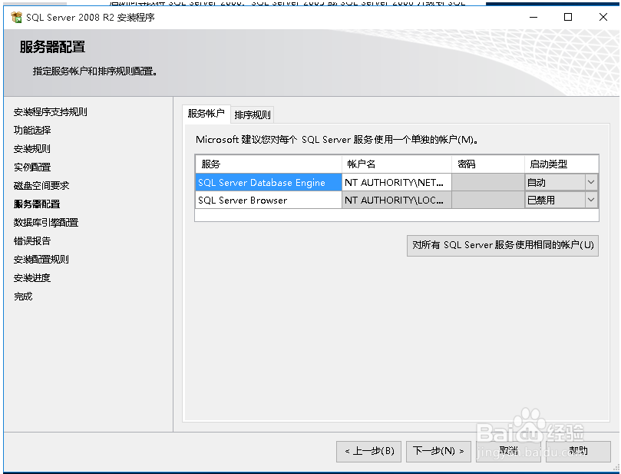Open the 启动类型 dropdown showing 已禁用
This screenshot has width=621, height=474.
point(590,200)
